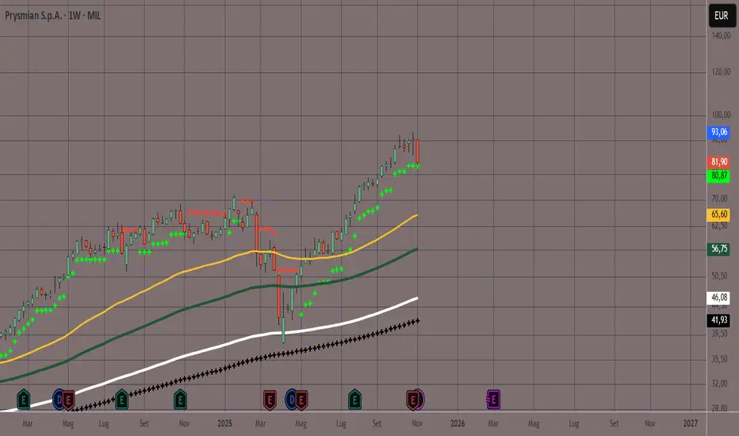Open blue dividend D marker near Mag 2024
This screenshot has width=739, height=436.
(59, 400)
